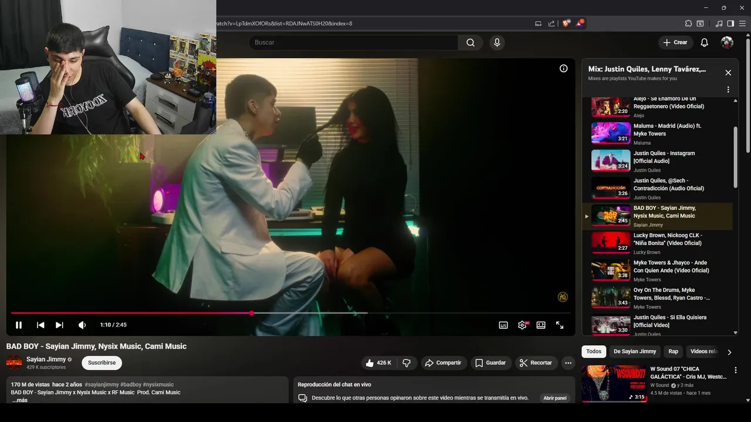Mute the video volume
The width and height of the screenshot is (751, 422).
pyautogui.click(x=82, y=325)
